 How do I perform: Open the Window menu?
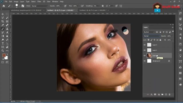[55, 2]
